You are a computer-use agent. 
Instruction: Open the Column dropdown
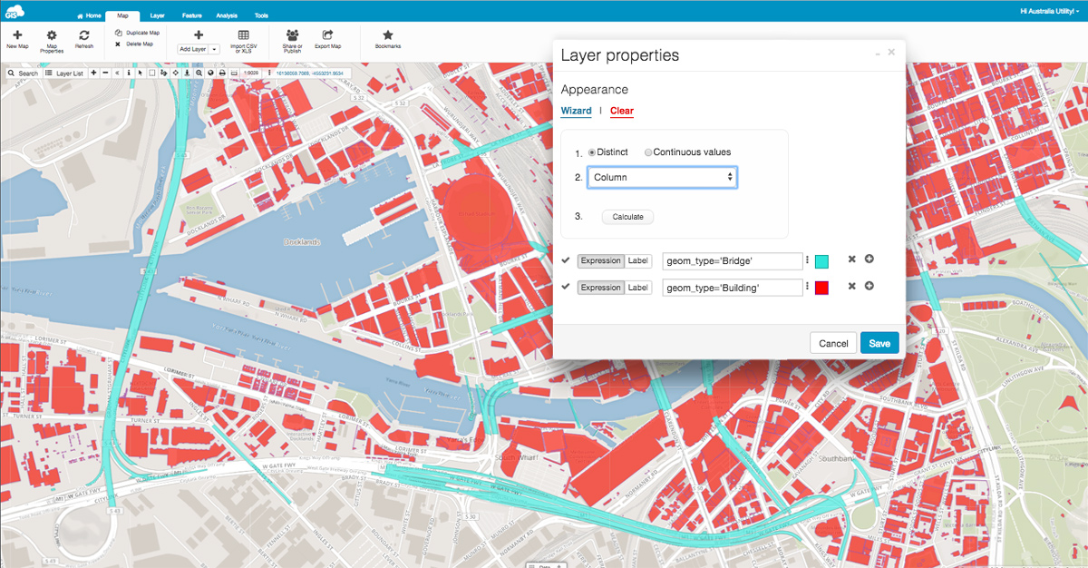662,177
